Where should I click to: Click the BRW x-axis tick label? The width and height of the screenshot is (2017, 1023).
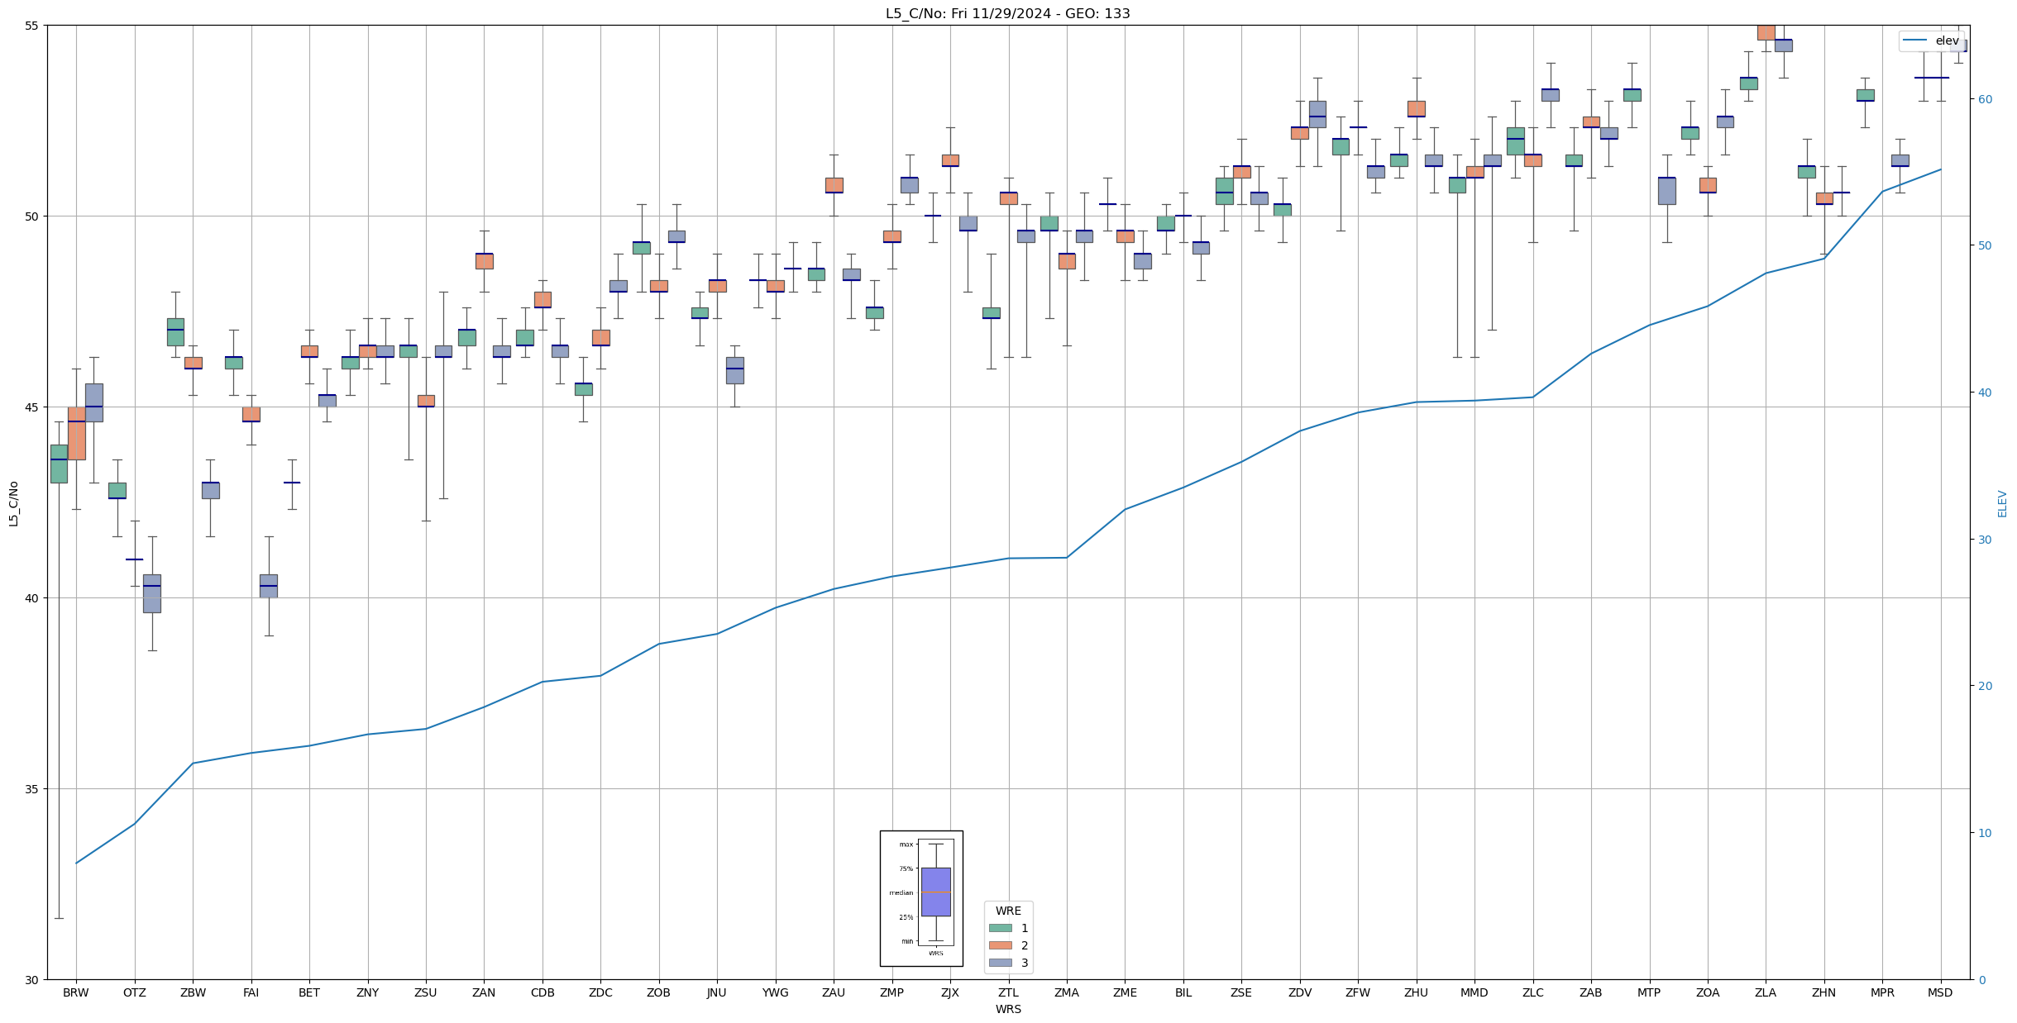point(76,992)
